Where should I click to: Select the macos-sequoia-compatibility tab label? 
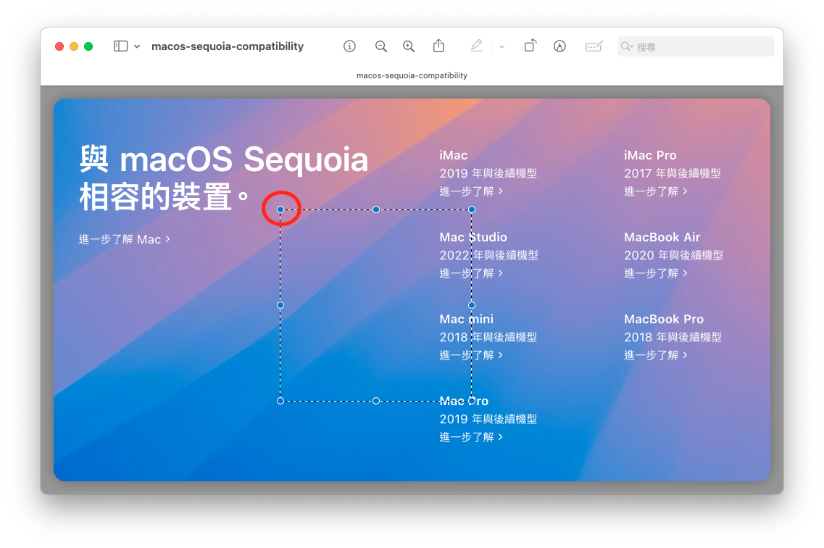(x=412, y=75)
